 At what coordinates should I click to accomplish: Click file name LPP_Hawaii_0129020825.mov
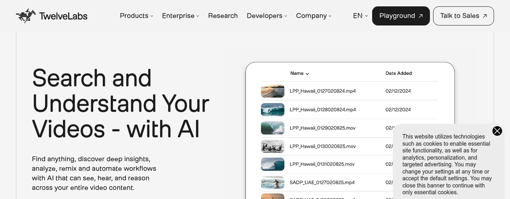click(x=323, y=128)
